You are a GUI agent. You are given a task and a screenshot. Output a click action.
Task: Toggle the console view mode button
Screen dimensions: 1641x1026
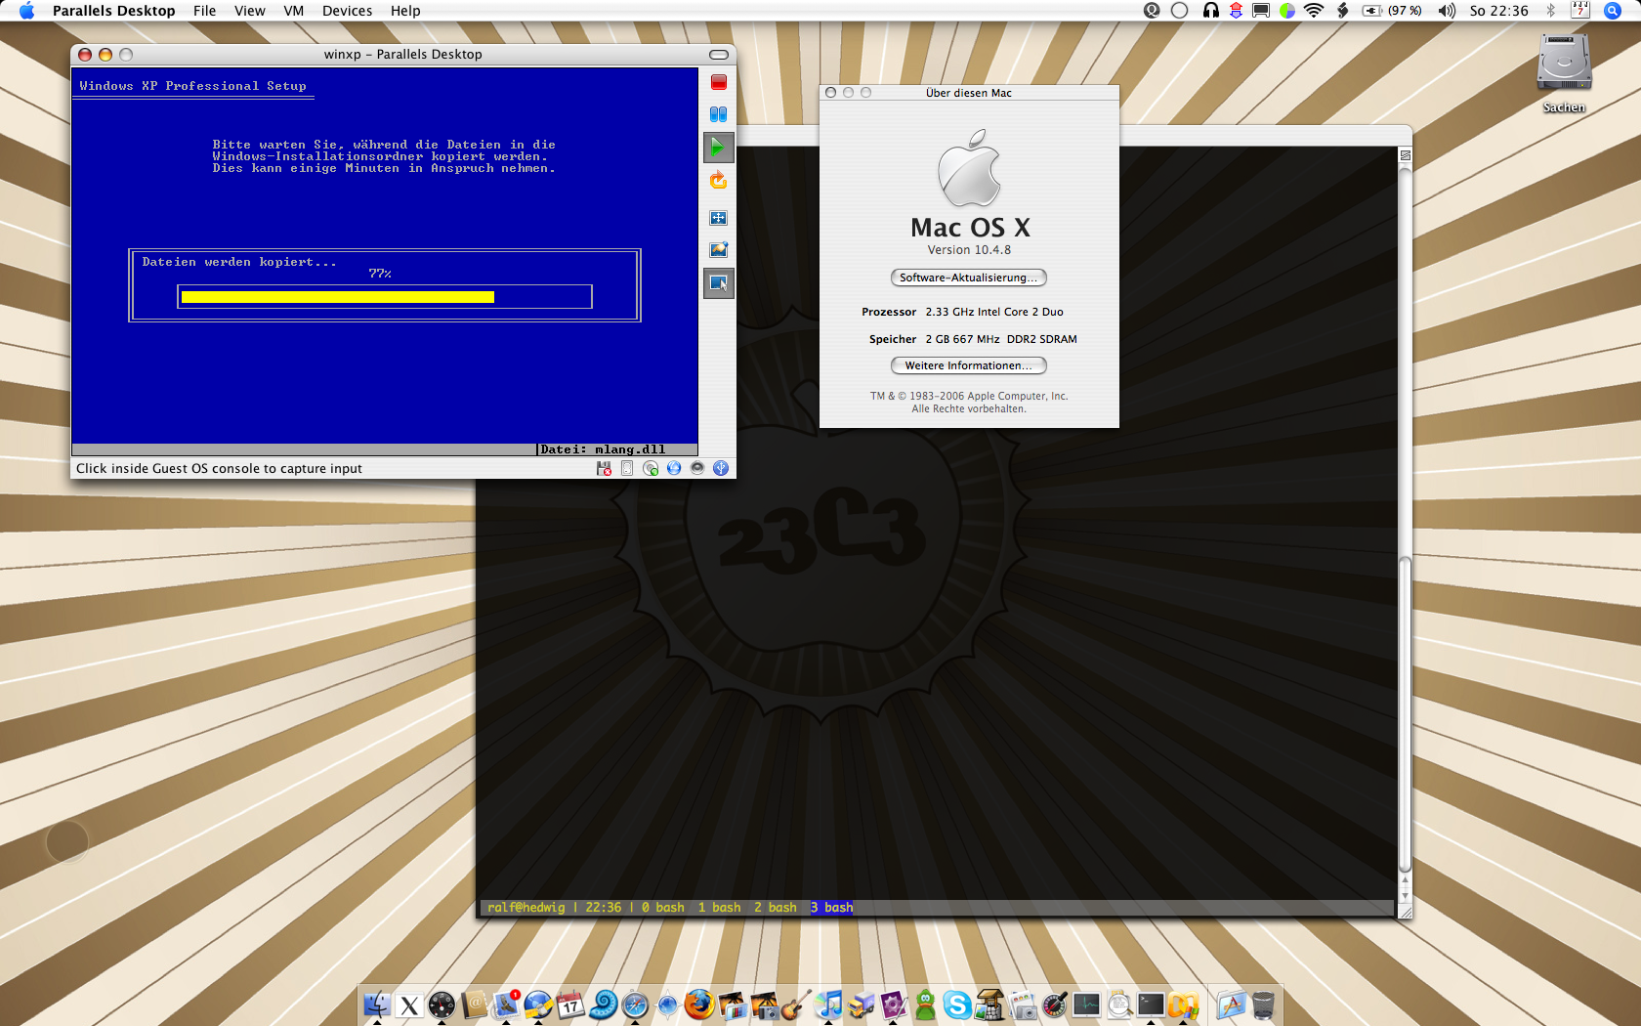click(719, 283)
